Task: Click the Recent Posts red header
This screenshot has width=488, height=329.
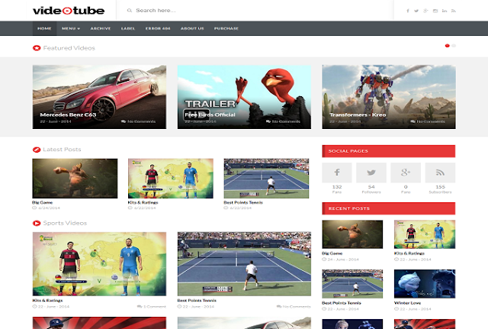Action: pyautogui.click(x=389, y=208)
